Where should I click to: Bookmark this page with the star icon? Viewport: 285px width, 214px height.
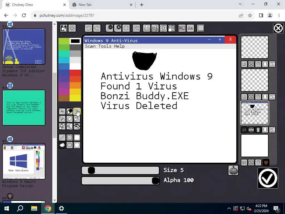250,16
